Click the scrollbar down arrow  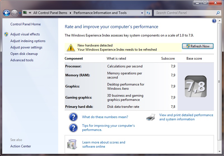tap(220, 152)
